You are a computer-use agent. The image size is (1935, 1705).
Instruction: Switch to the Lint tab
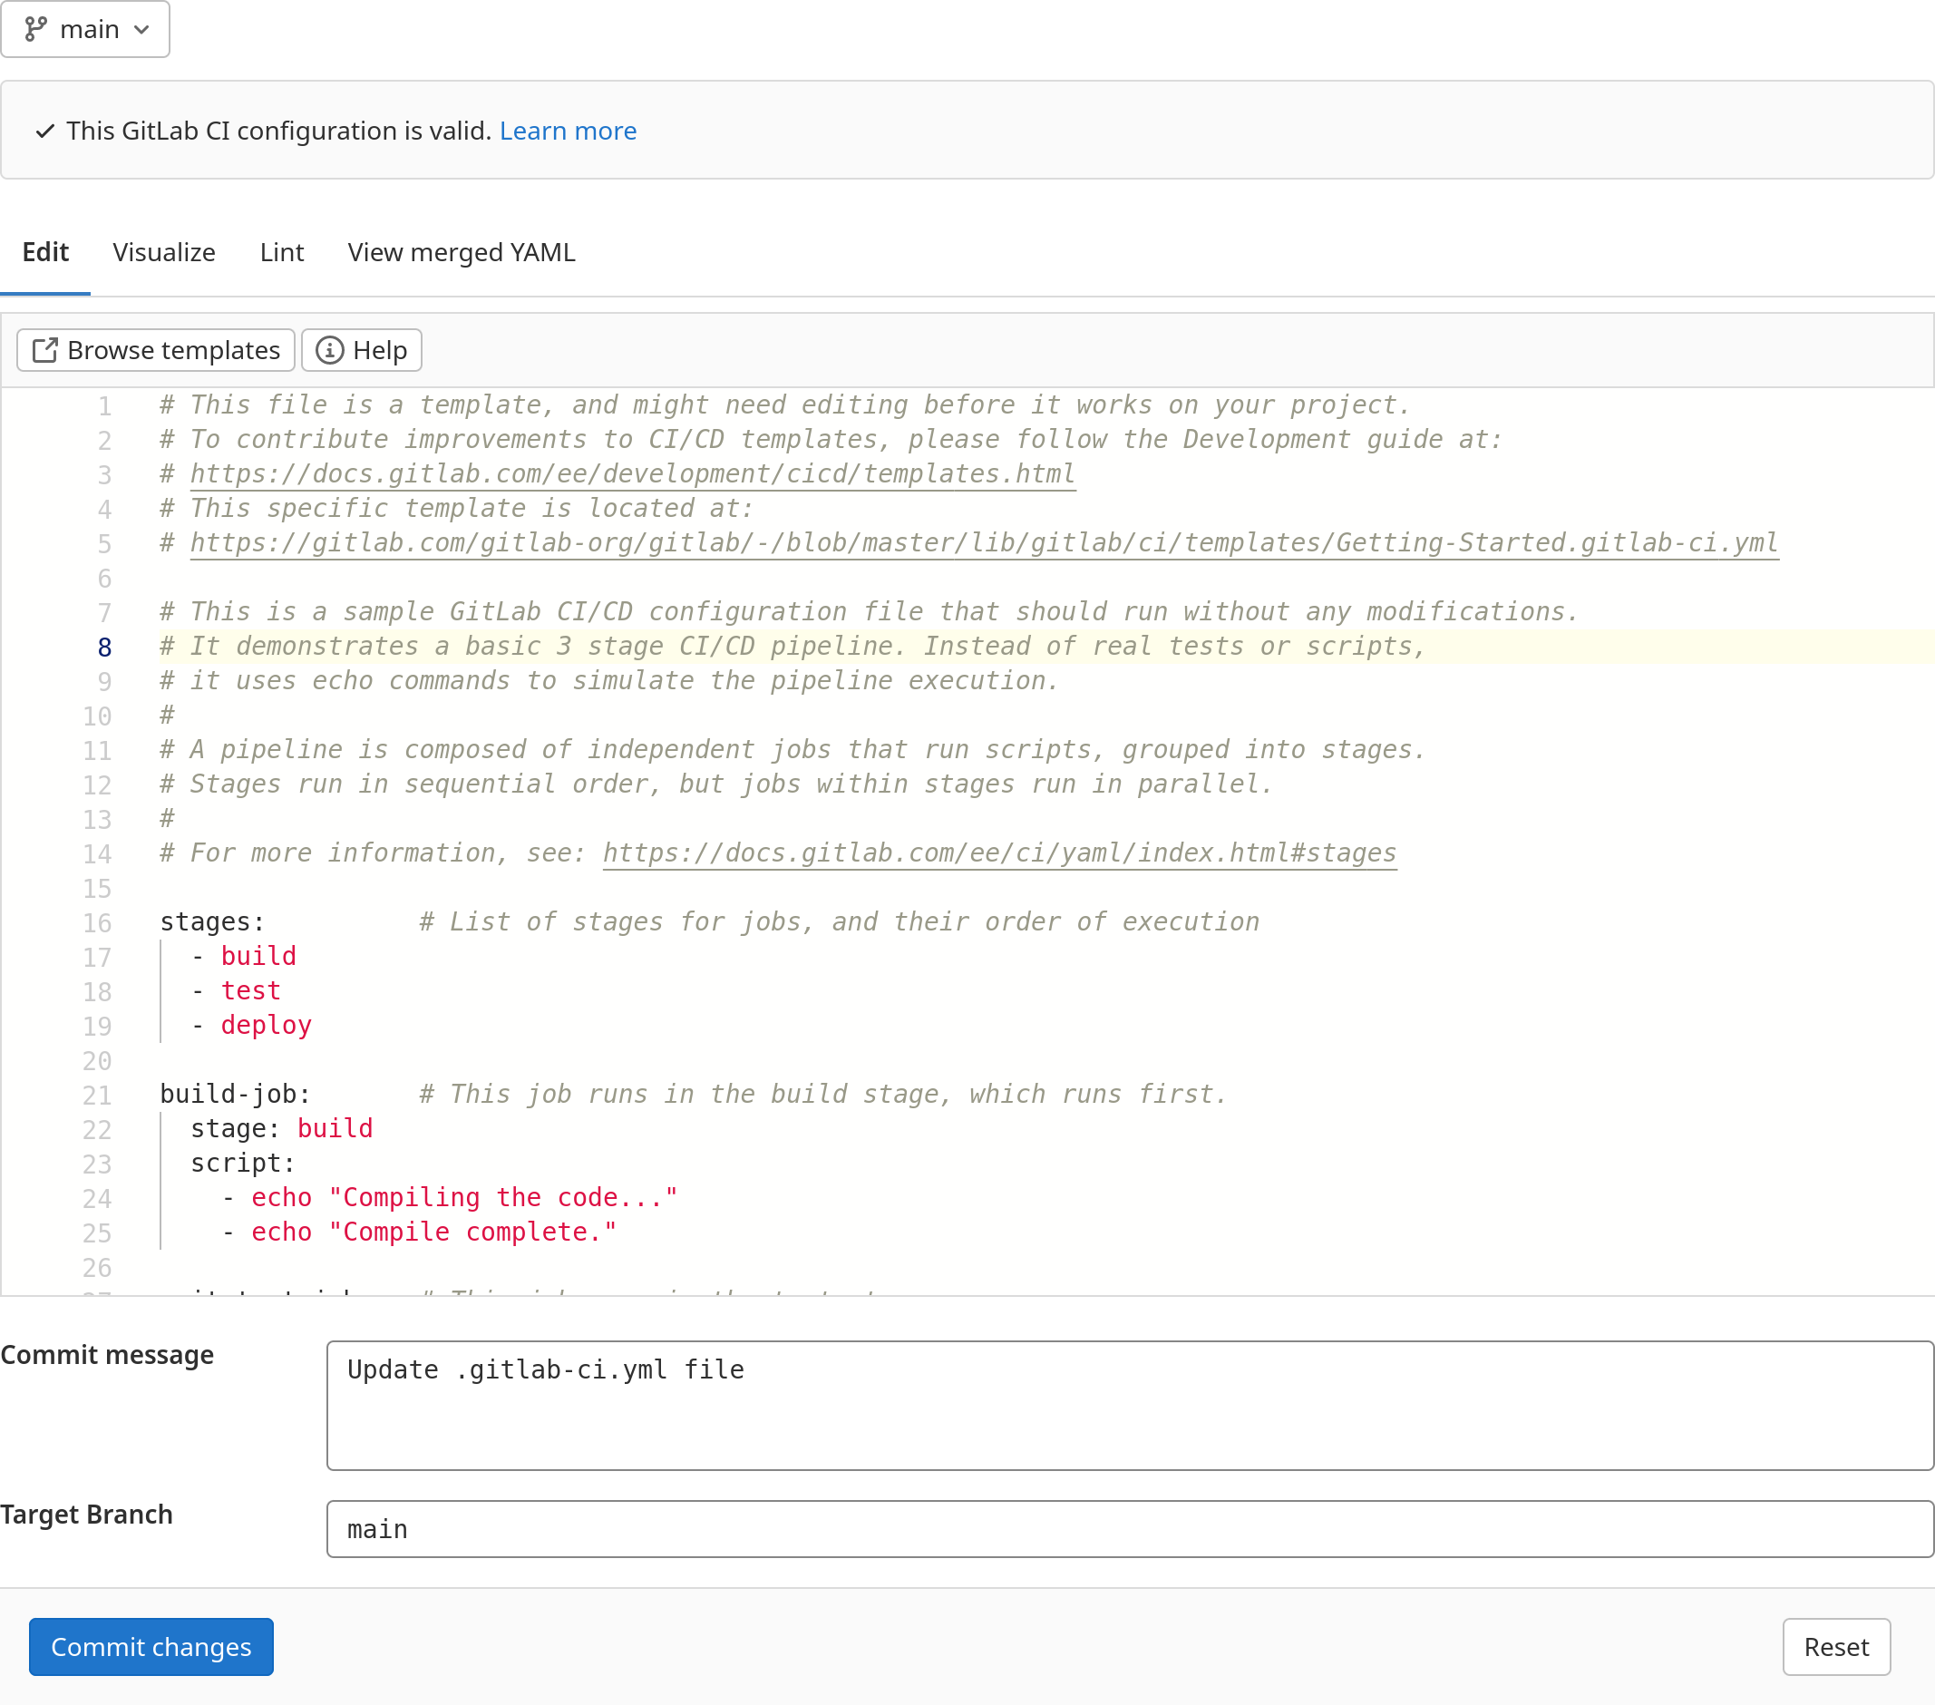point(281,252)
